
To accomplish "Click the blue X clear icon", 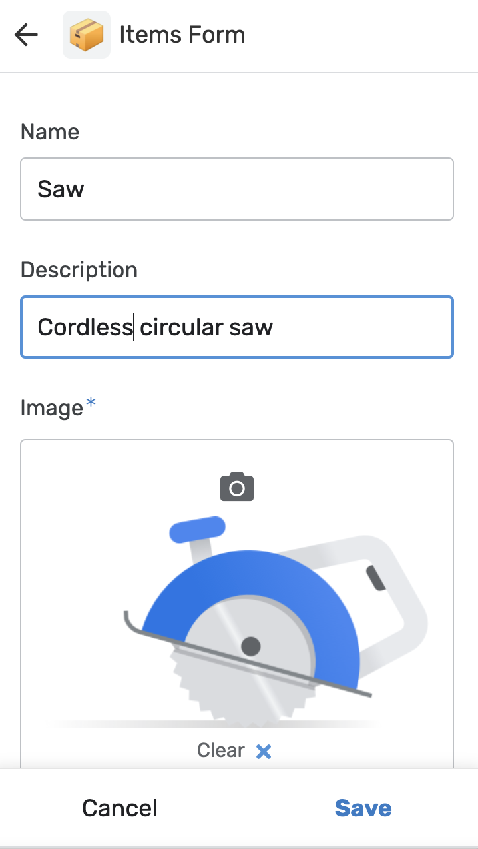I will coord(264,752).
